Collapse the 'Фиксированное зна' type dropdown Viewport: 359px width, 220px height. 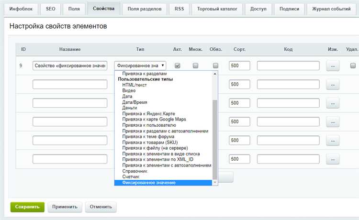[x=140, y=66]
